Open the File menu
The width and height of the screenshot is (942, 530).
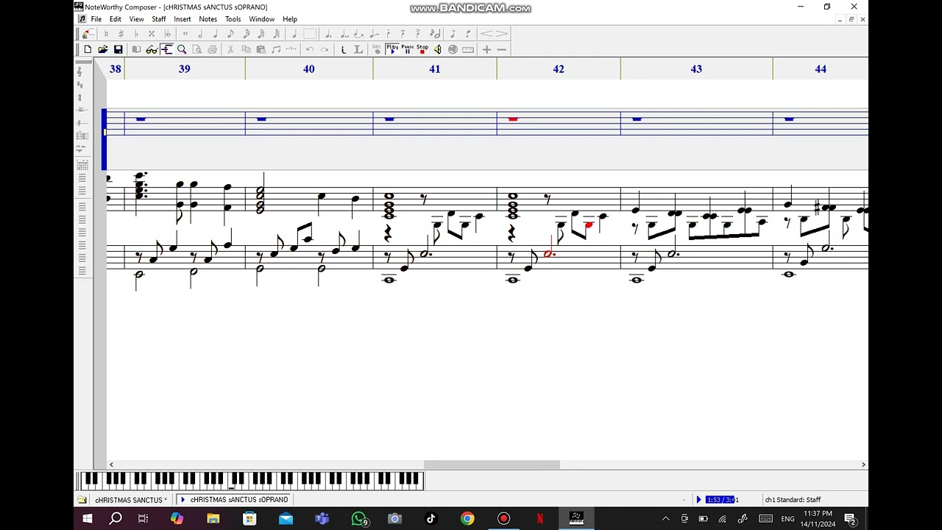(96, 19)
